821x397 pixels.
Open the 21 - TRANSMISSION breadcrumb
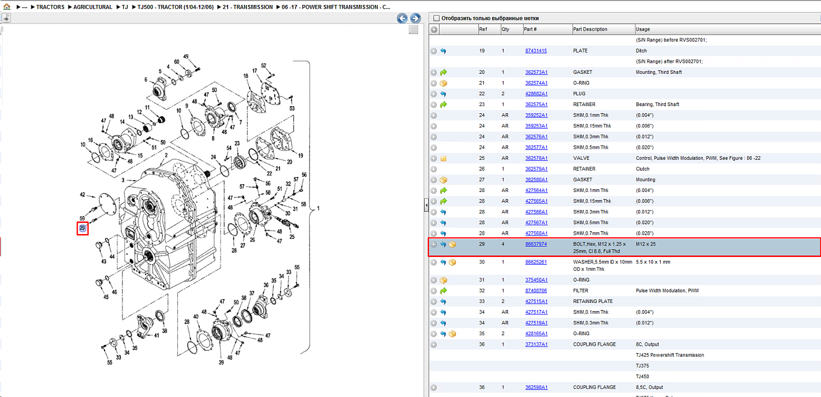[247, 7]
